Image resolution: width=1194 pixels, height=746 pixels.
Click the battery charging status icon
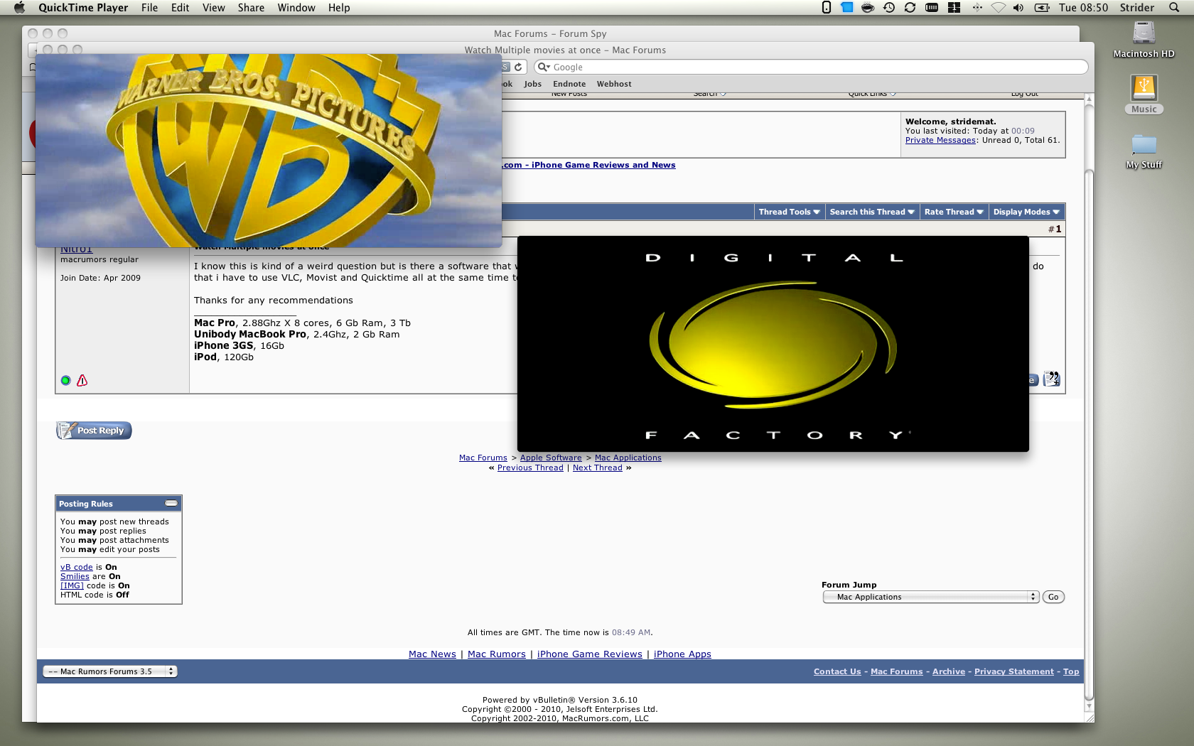pyautogui.click(x=1042, y=8)
